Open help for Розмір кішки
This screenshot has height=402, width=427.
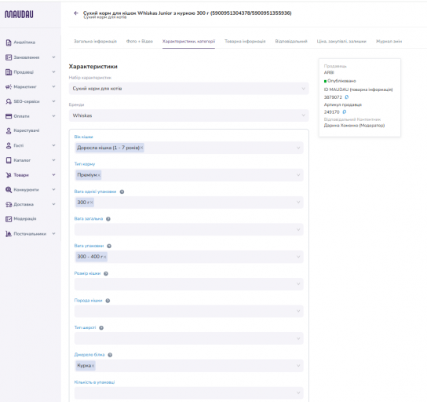[106, 273]
